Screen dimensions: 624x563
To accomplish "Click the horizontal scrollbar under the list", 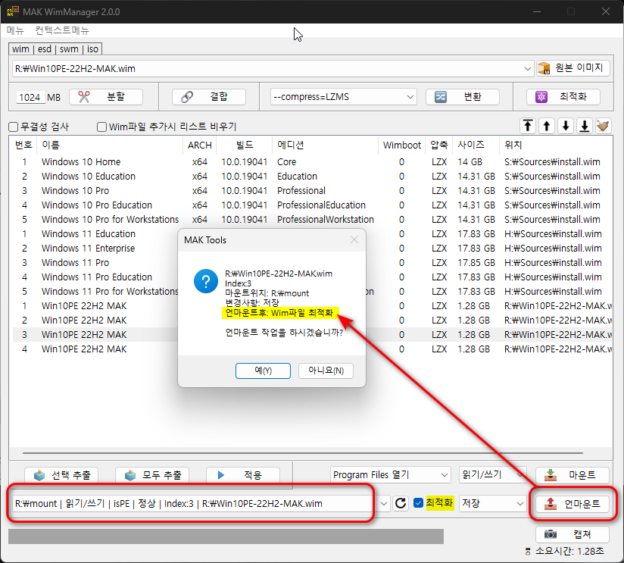I will pos(303,452).
